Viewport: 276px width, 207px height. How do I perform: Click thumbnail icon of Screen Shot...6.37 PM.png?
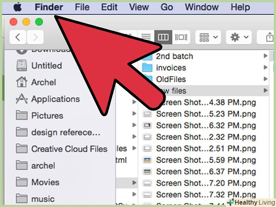pyautogui.click(x=147, y=172)
